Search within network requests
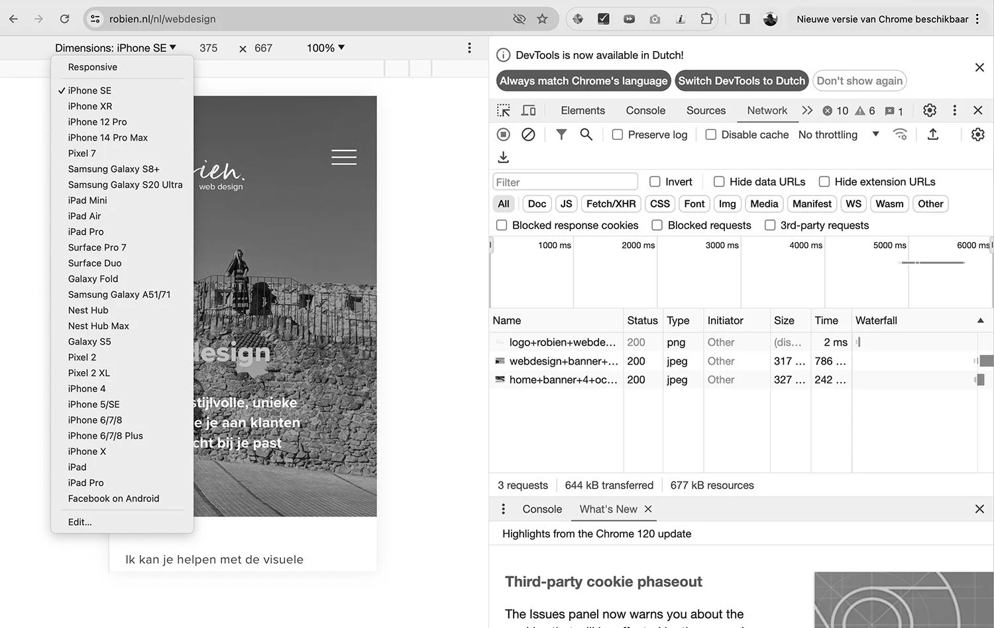 586,135
